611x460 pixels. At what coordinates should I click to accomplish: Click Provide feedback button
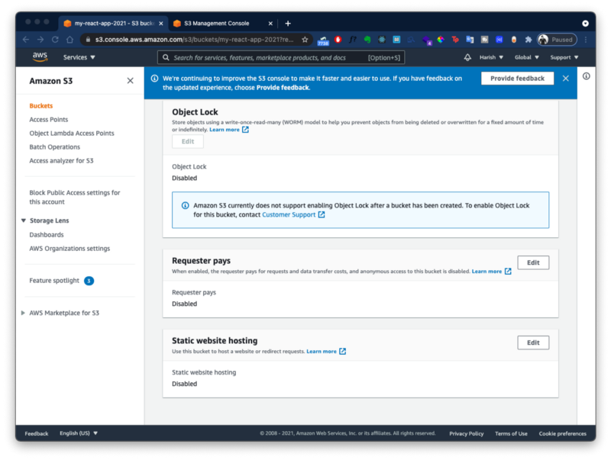517,79
